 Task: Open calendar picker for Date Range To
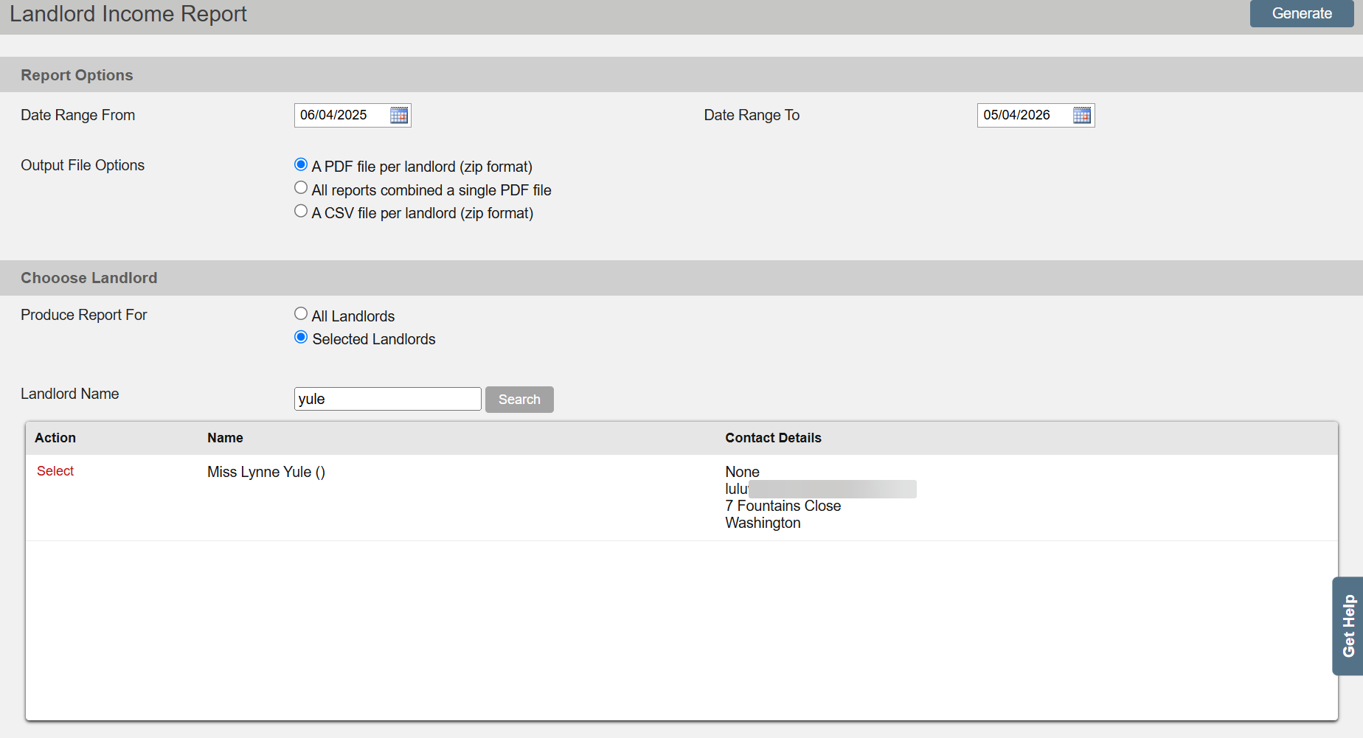(1082, 115)
